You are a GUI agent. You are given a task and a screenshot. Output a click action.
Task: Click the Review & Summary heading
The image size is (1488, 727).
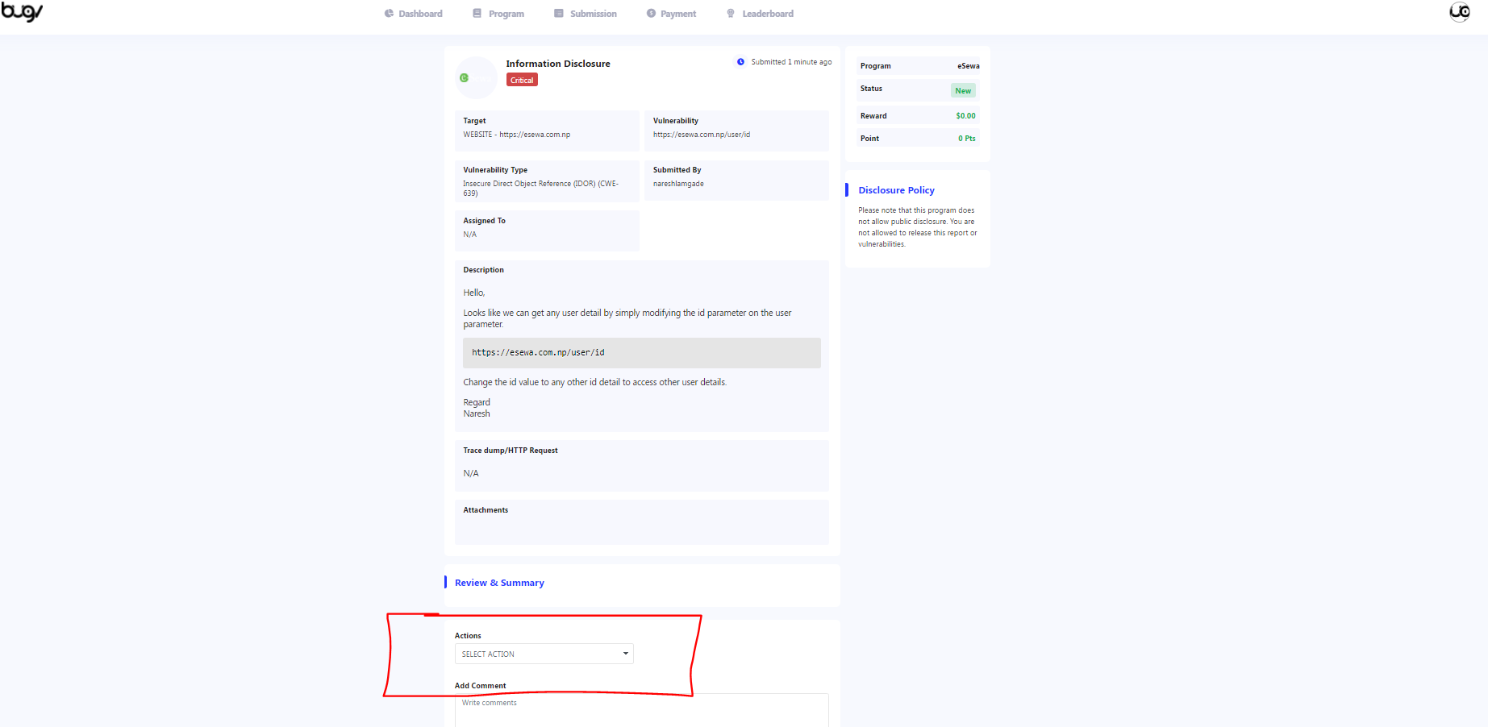499,583
